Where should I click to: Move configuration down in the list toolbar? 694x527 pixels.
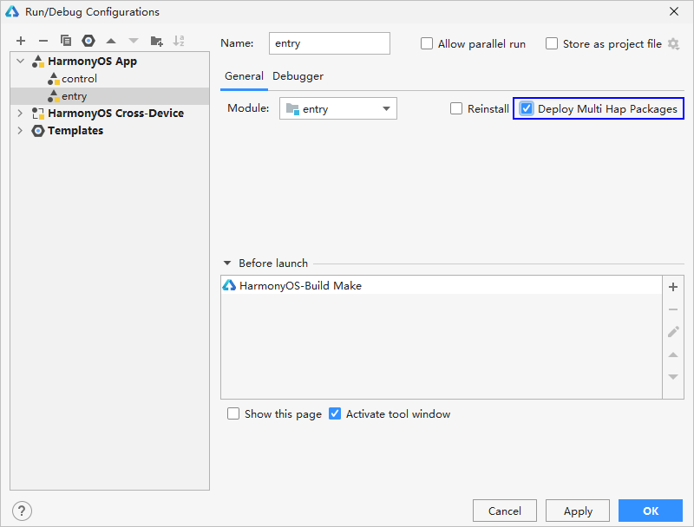(134, 41)
